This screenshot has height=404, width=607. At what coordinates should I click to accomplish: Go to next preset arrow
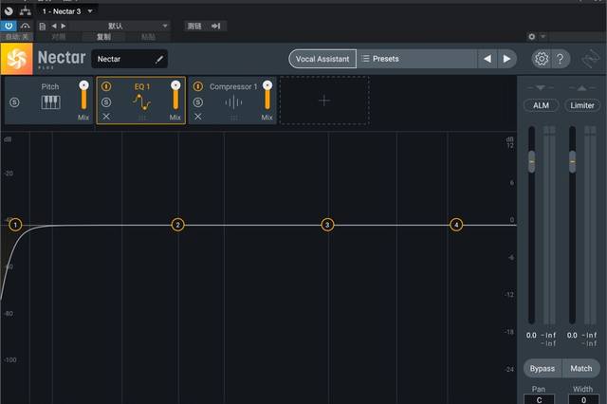(506, 59)
